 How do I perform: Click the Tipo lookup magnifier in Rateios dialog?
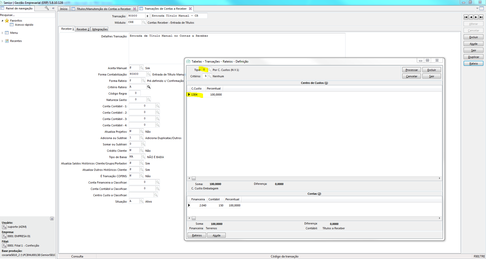click(210, 70)
